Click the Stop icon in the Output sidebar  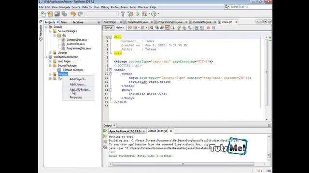click(x=105, y=141)
